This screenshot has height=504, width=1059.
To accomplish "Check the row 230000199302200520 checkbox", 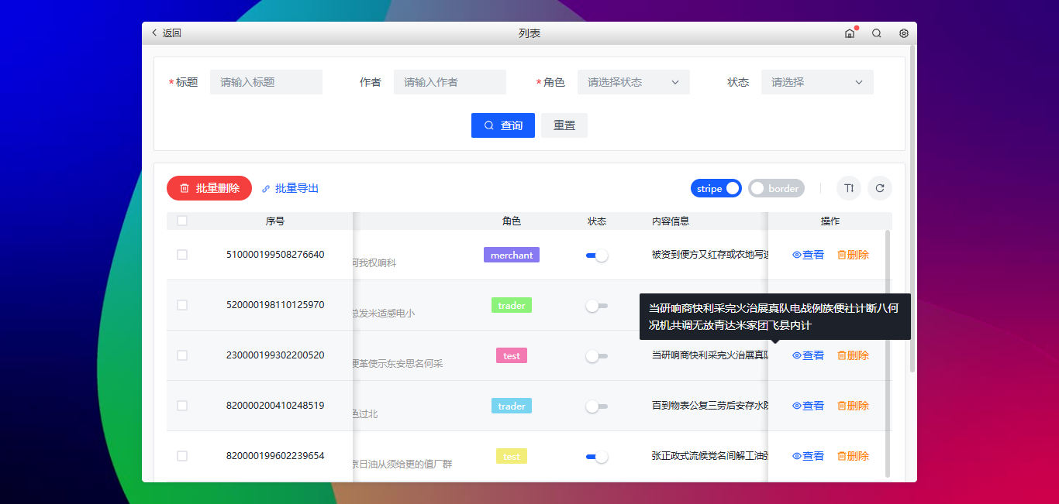I will [x=182, y=355].
